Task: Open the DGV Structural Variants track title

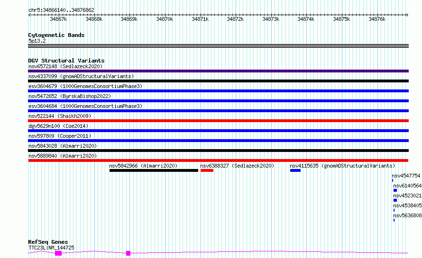Action: (66, 61)
